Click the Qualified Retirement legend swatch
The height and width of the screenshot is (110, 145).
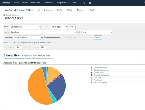tap(91, 75)
